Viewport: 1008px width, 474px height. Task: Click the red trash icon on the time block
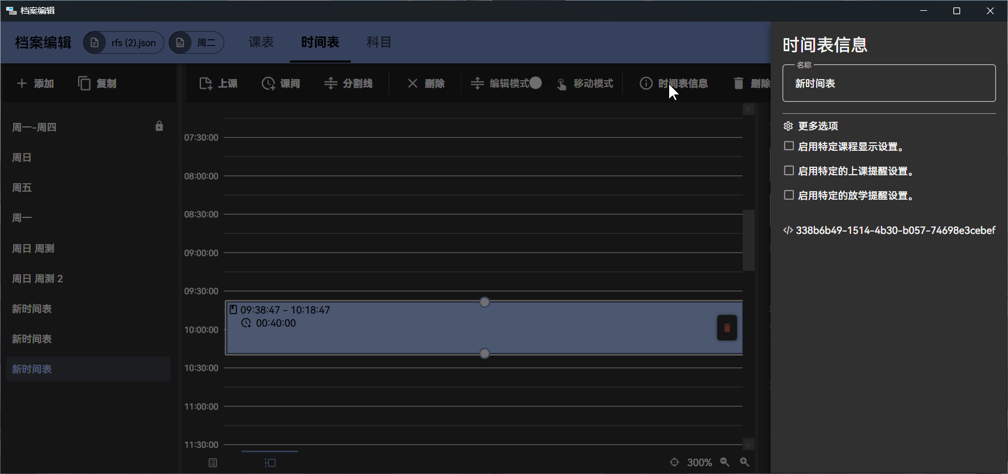[x=726, y=328]
